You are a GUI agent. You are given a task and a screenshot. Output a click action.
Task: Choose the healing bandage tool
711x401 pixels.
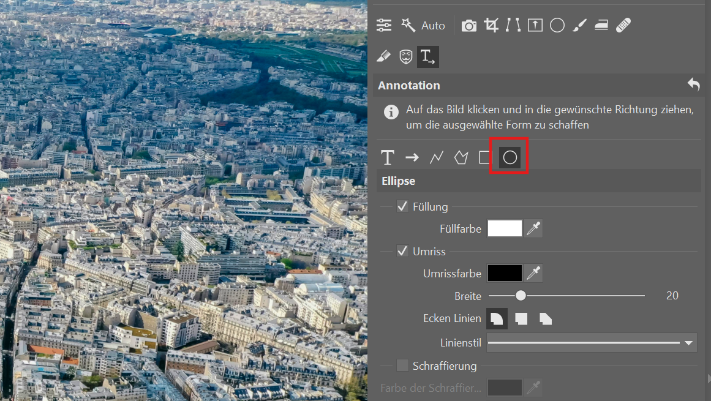pos(623,25)
